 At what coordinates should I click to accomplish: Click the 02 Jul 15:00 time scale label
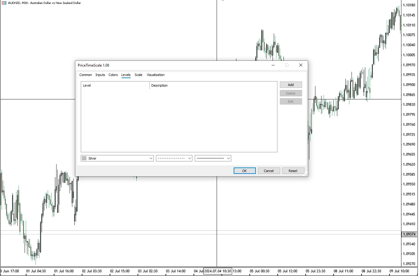point(120,271)
